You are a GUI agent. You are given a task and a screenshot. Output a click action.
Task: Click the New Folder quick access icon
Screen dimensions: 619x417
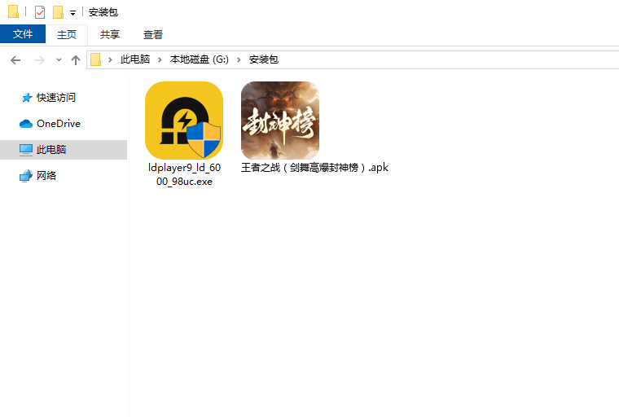point(58,12)
